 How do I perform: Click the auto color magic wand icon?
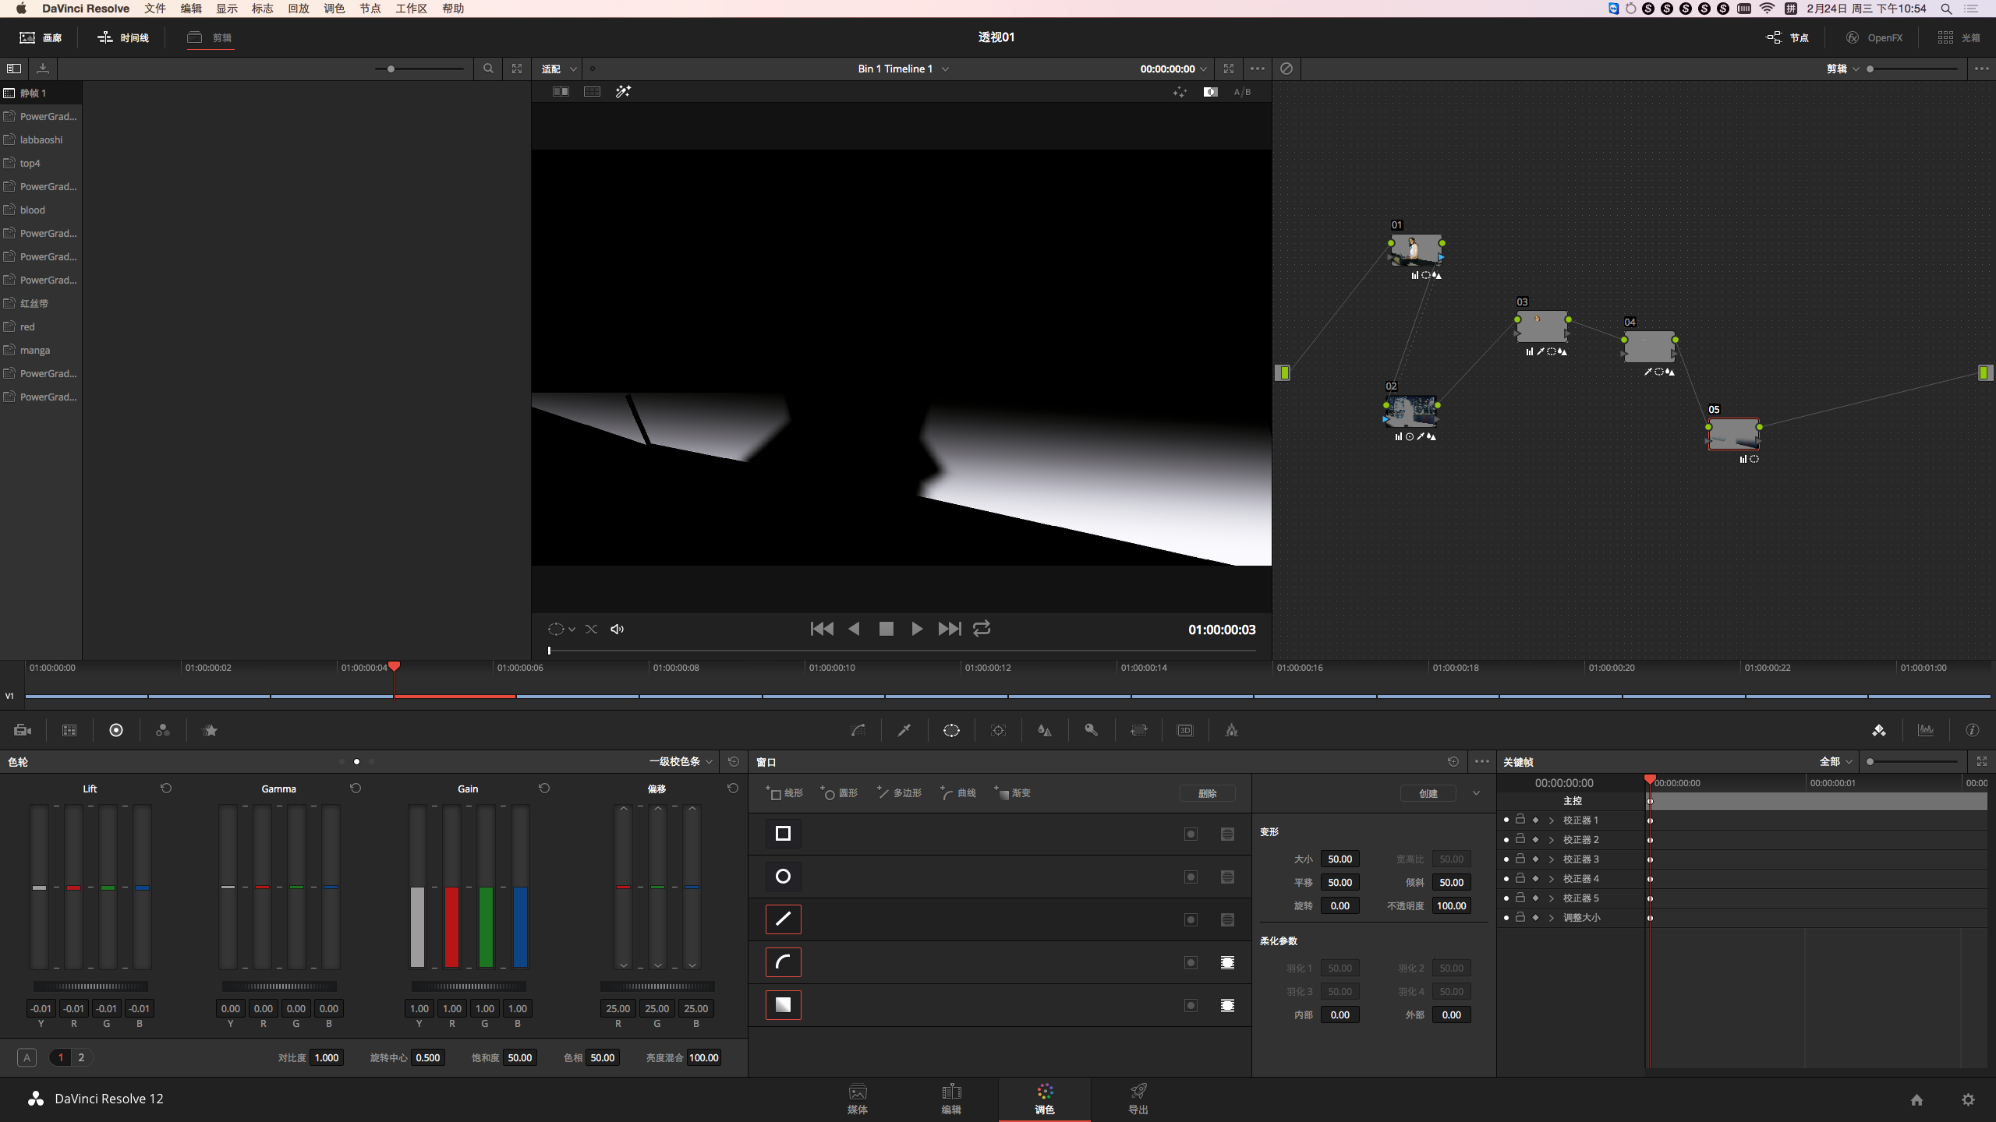tap(623, 91)
